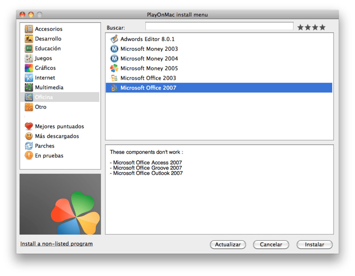Click the Adwords Editor pencil icon
The width and height of the screenshot is (355, 276).
tap(114, 39)
